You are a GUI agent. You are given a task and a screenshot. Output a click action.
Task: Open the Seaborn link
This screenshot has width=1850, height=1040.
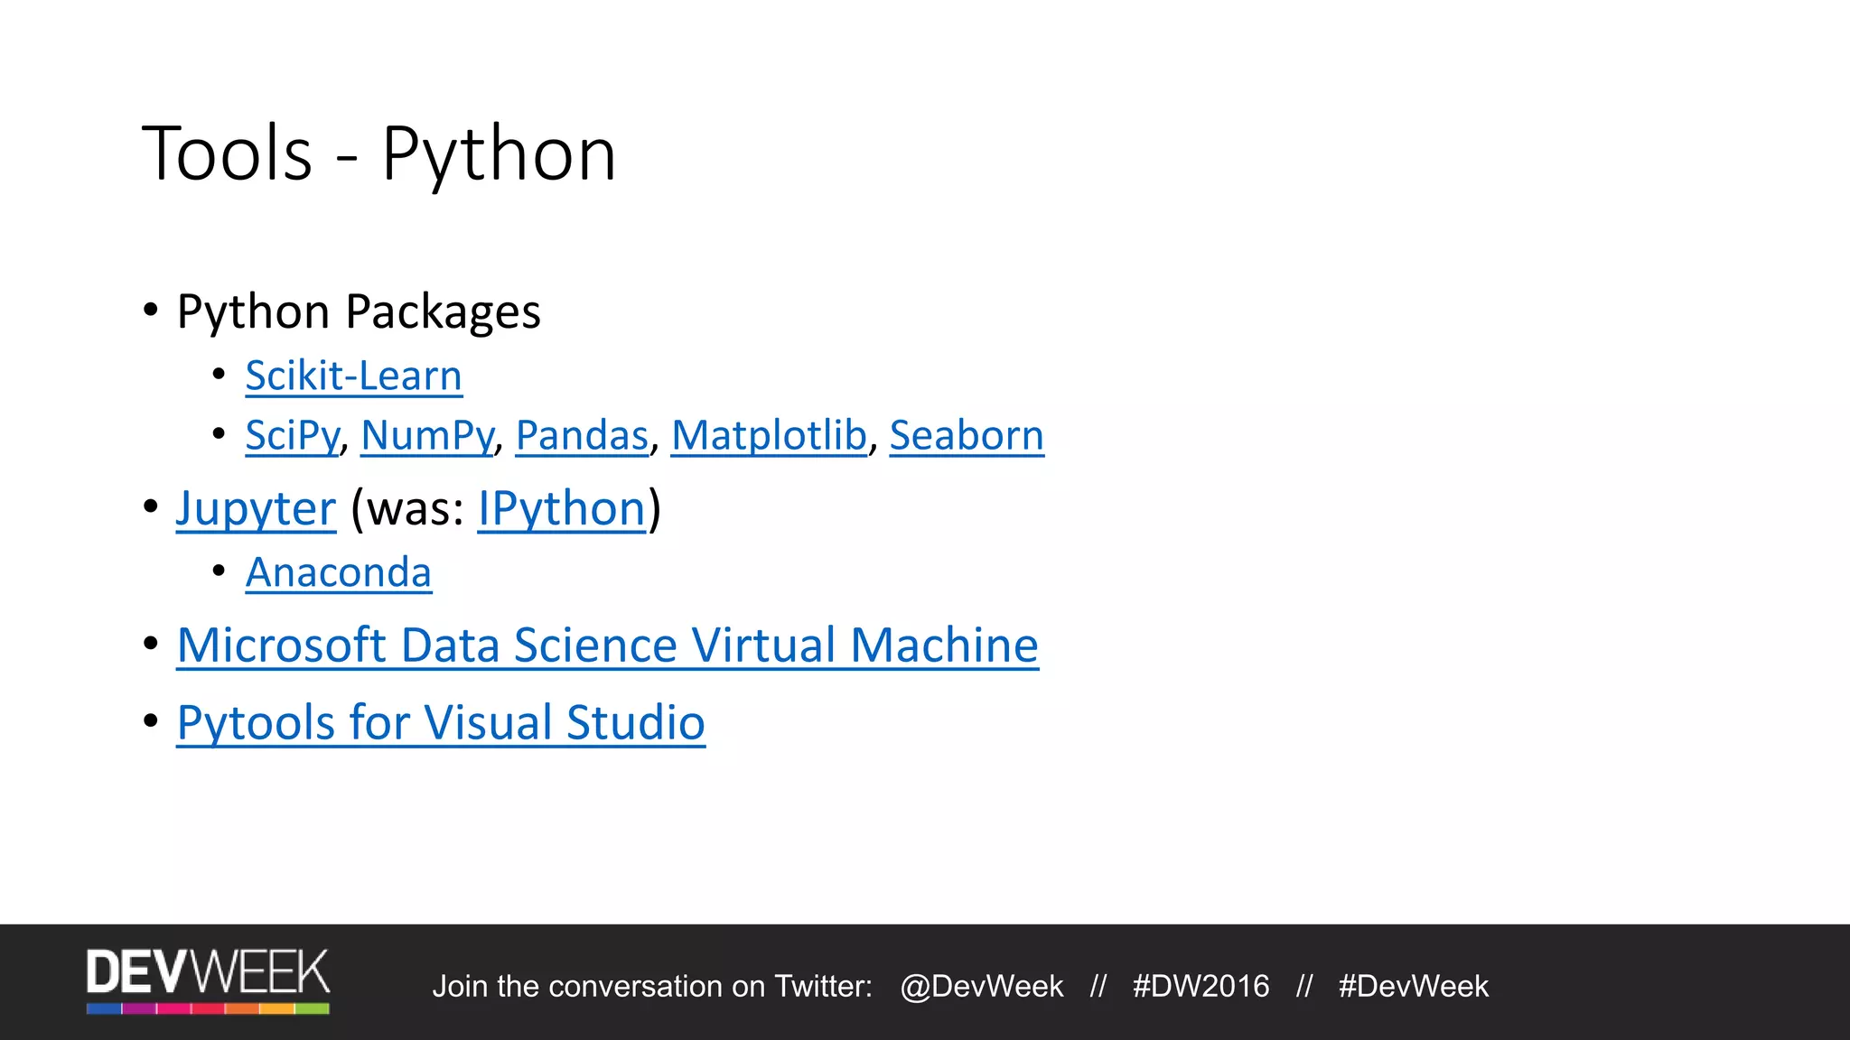967,435
